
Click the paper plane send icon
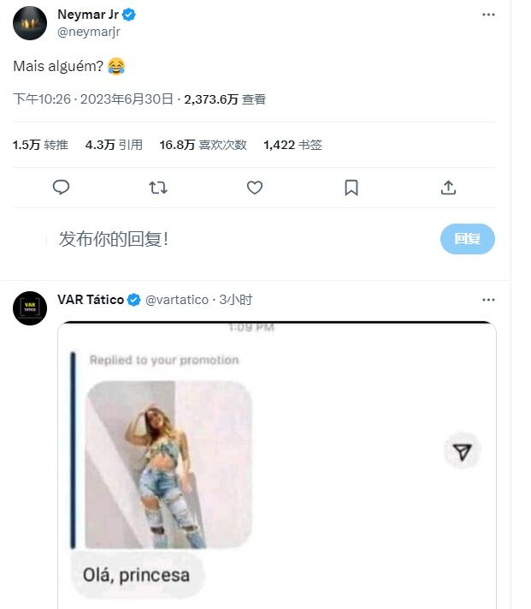pyautogui.click(x=463, y=451)
